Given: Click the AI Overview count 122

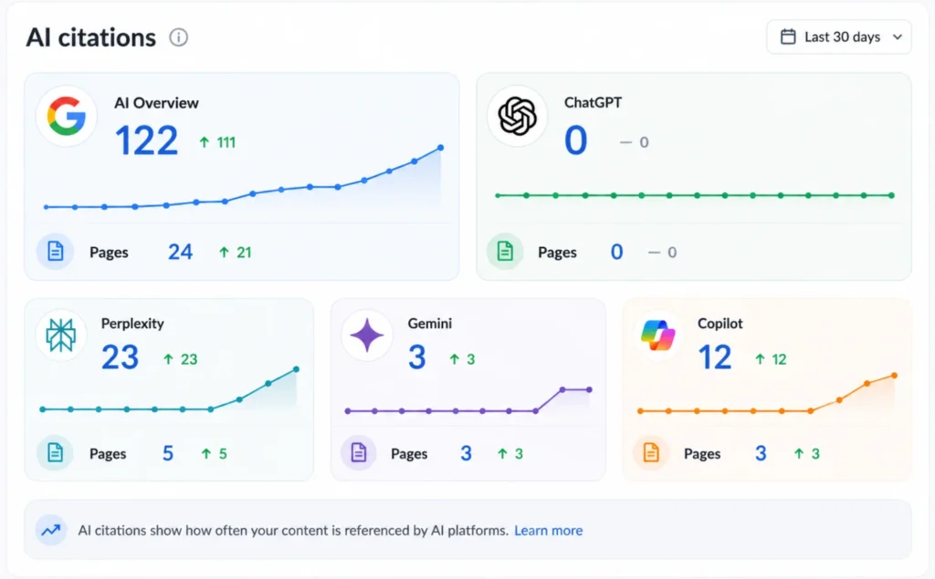Looking at the screenshot, I should [x=146, y=140].
